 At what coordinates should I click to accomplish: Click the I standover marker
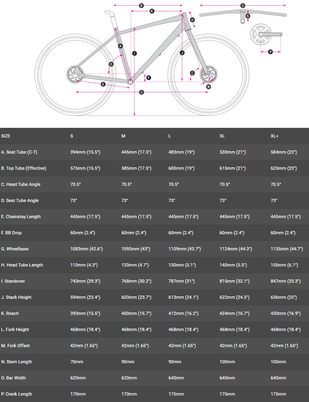(134, 53)
